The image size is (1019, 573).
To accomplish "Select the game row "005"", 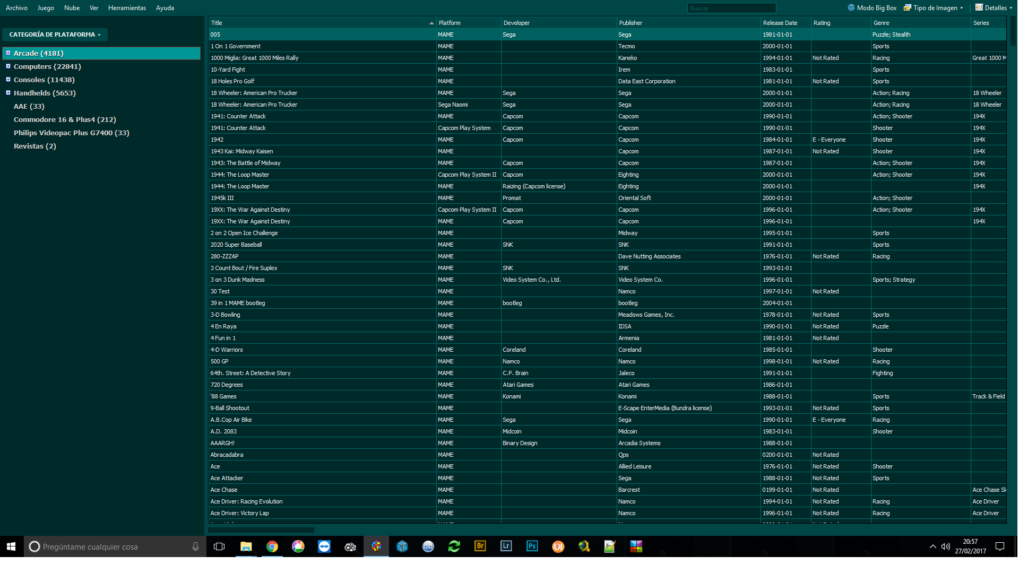I will [x=608, y=34].
